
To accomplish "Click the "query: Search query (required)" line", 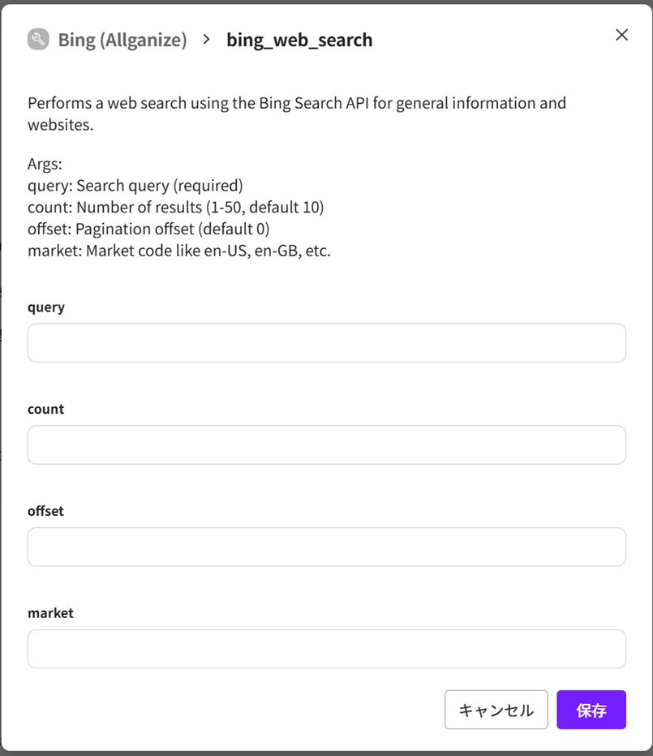I will point(135,186).
